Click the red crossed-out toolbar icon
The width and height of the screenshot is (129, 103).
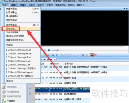click(95, 55)
